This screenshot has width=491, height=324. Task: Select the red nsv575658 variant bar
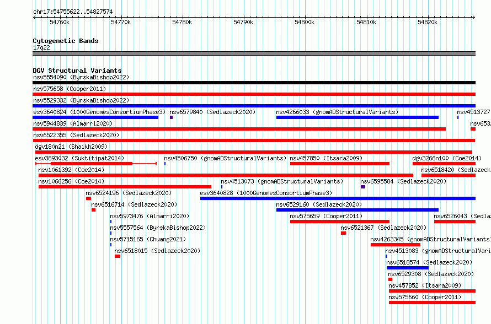click(254, 94)
